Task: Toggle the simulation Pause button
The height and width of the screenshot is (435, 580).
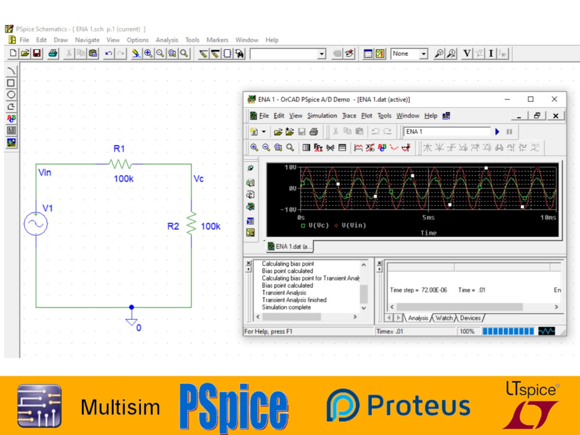Action: pos(509,132)
